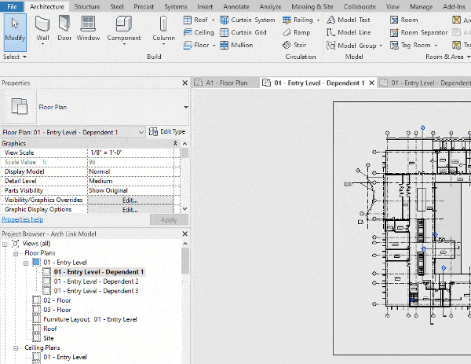Click the Roof tool icon
Viewport: 471px width, 364px height.
click(187, 20)
